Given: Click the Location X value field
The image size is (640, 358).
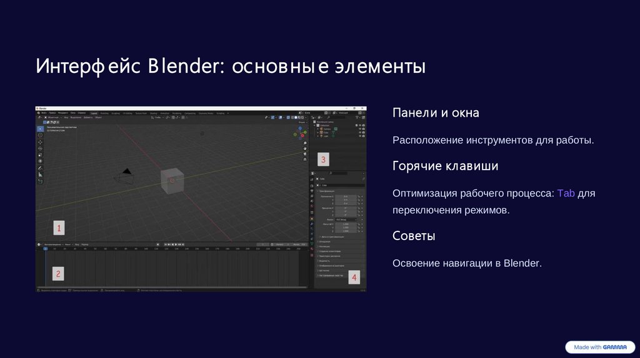Looking at the screenshot, I should pyautogui.click(x=346, y=196).
